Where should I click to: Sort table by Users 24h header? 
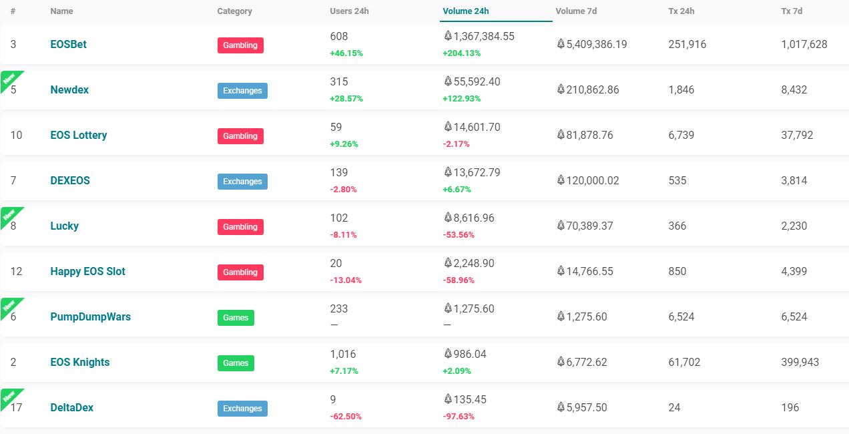click(350, 11)
